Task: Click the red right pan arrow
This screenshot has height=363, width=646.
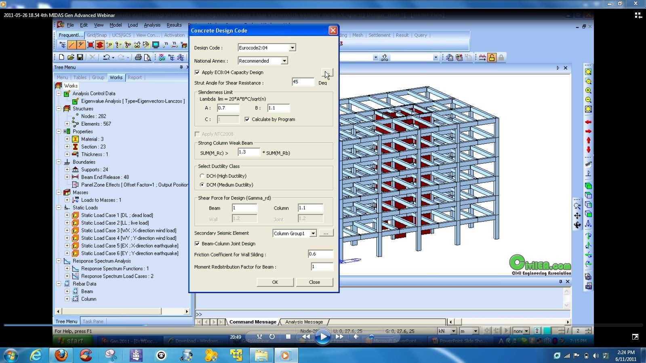Action: coord(588,131)
